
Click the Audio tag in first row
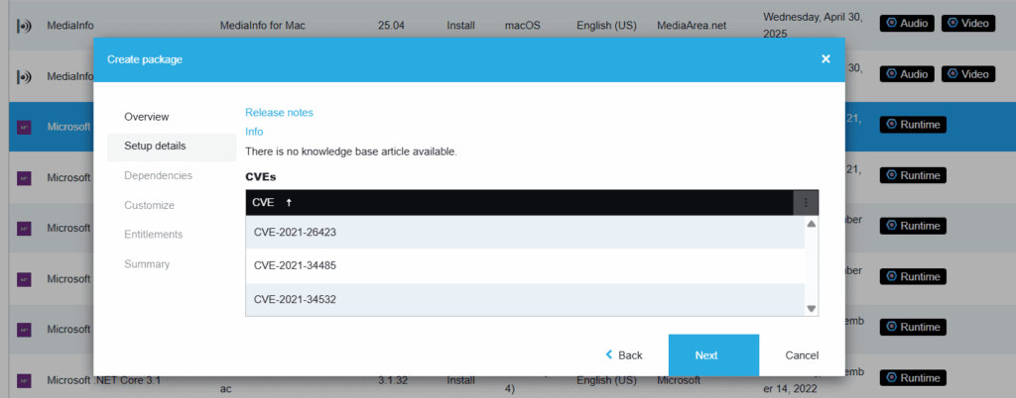907,23
